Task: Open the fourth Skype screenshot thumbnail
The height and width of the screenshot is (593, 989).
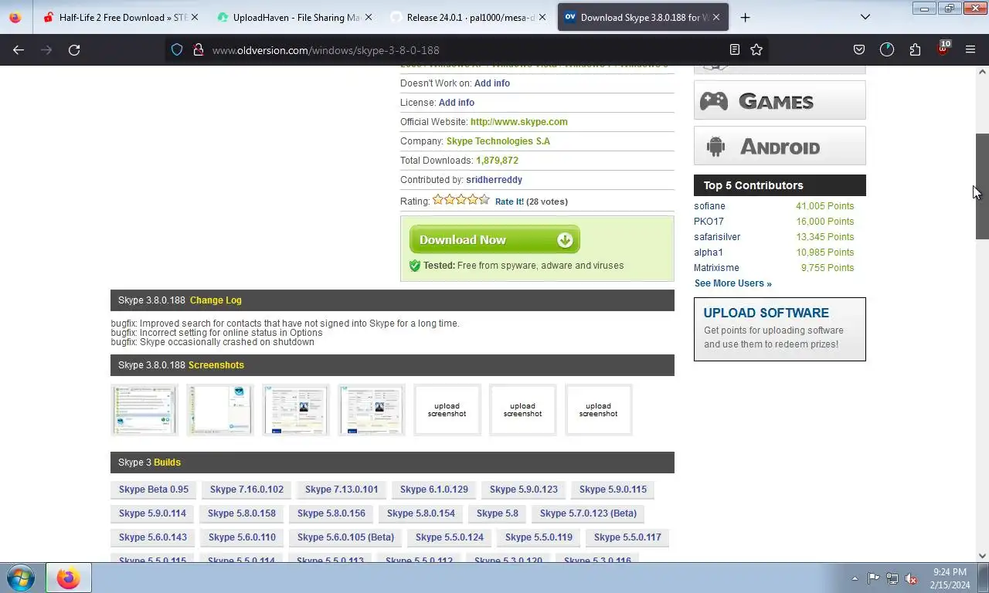Action: pos(372,410)
